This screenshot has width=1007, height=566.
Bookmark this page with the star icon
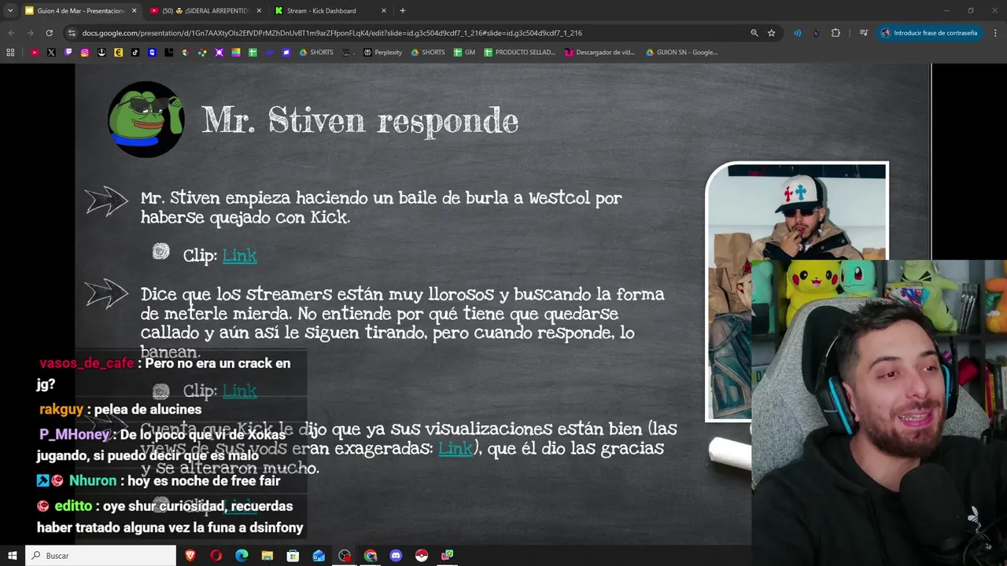click(772, 33)
